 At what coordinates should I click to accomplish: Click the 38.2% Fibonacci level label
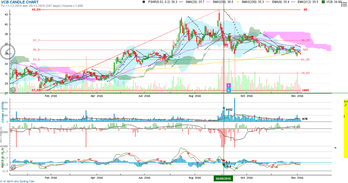click(x=305, y=40)
